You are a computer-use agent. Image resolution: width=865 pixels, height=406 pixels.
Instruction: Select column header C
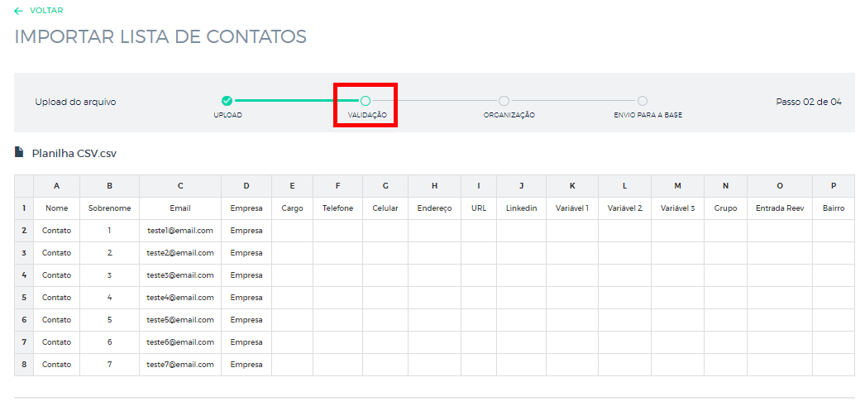point(180,186)
